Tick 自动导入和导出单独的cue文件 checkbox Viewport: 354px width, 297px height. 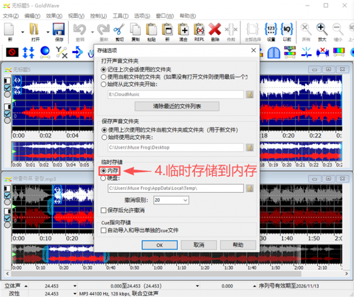click(104, 230)
